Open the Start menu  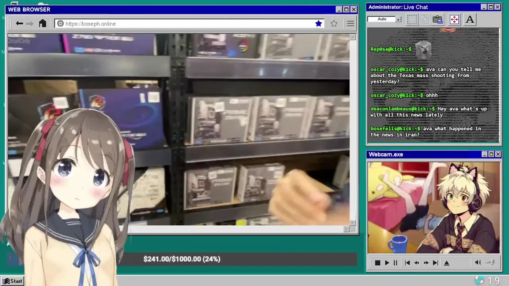pos(12,281)
